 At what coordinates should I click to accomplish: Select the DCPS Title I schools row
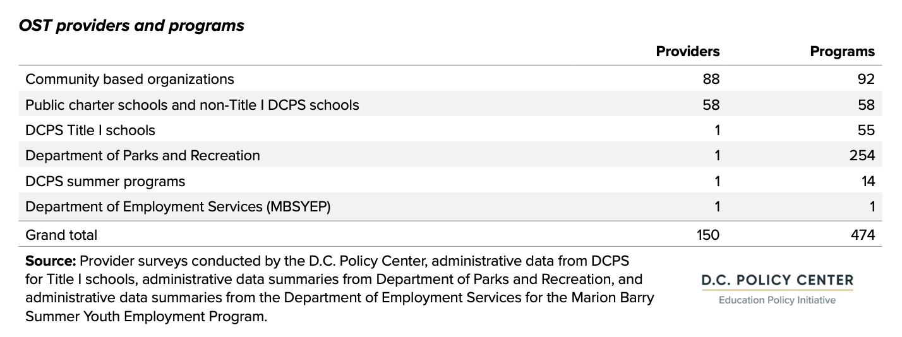(450, 130)
